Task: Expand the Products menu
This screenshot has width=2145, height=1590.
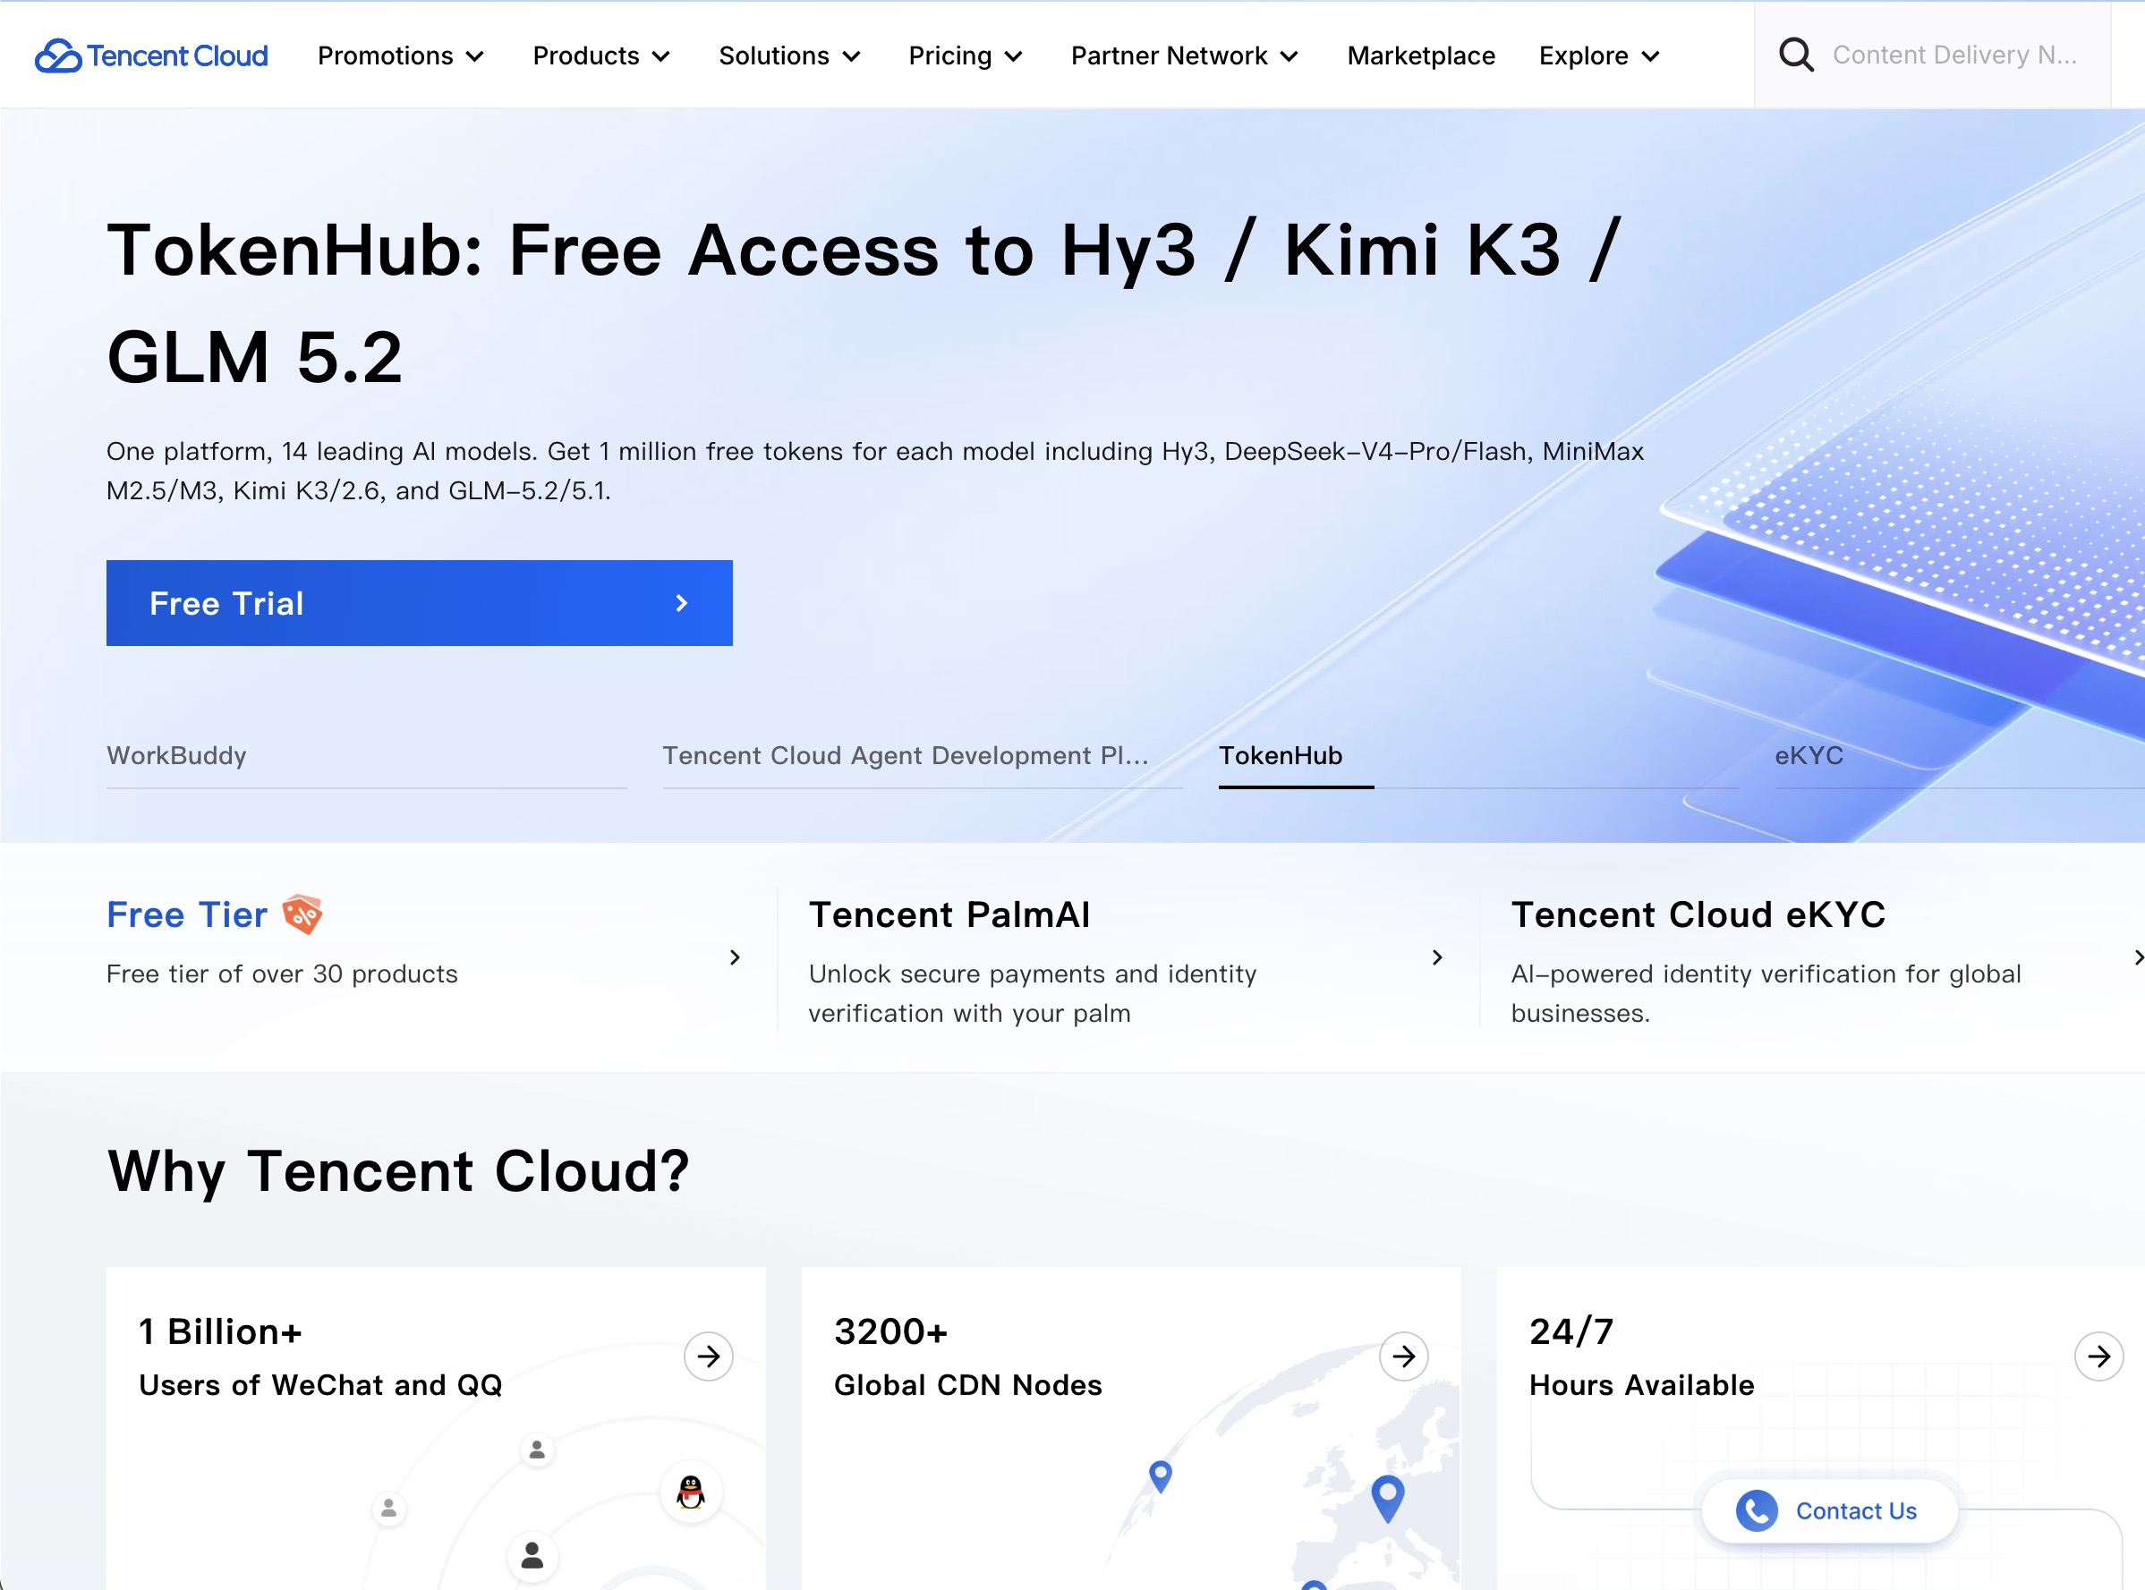Action: (601, 55)
